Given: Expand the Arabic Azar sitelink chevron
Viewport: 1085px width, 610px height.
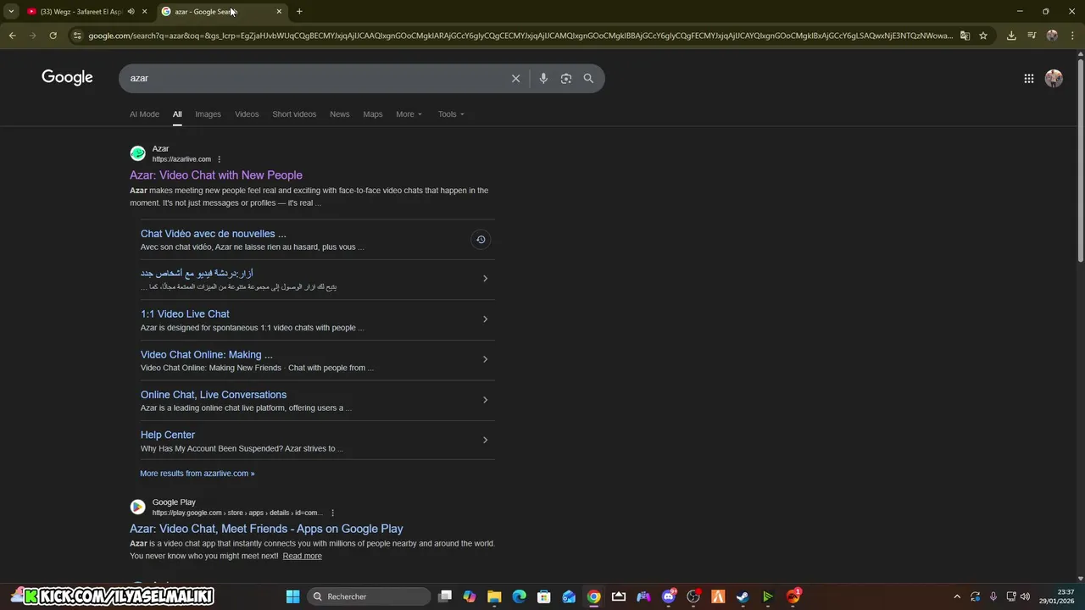Looking at the screenshot, I should [485, 279].
